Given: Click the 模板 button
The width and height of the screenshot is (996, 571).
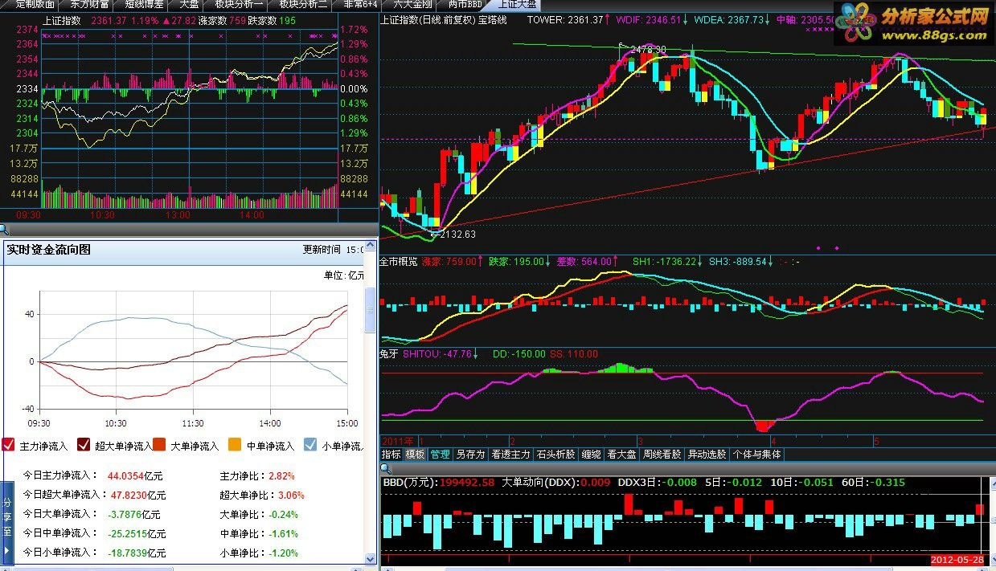Looking at the screenshot, I should coord(415,455).
